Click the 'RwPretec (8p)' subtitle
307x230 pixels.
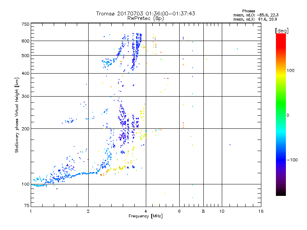145,18
